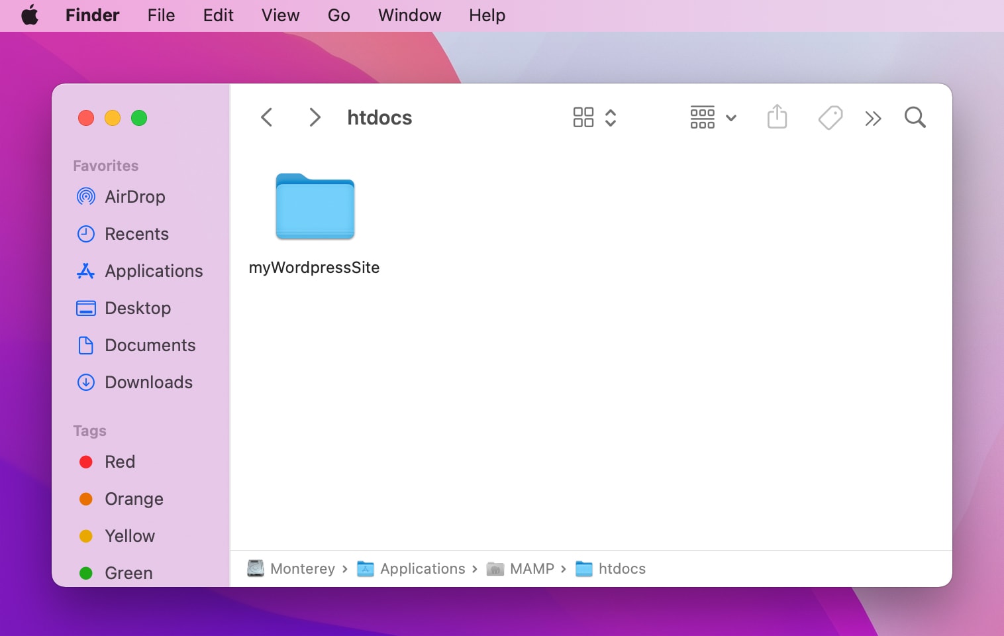
Task: Open AirDrop from the sidebar
Action: pos(134,196)
